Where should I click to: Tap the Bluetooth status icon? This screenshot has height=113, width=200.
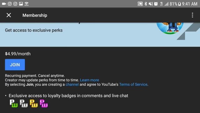point(146,4)
